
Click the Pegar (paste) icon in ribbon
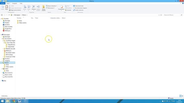click(x=7, y=7)
